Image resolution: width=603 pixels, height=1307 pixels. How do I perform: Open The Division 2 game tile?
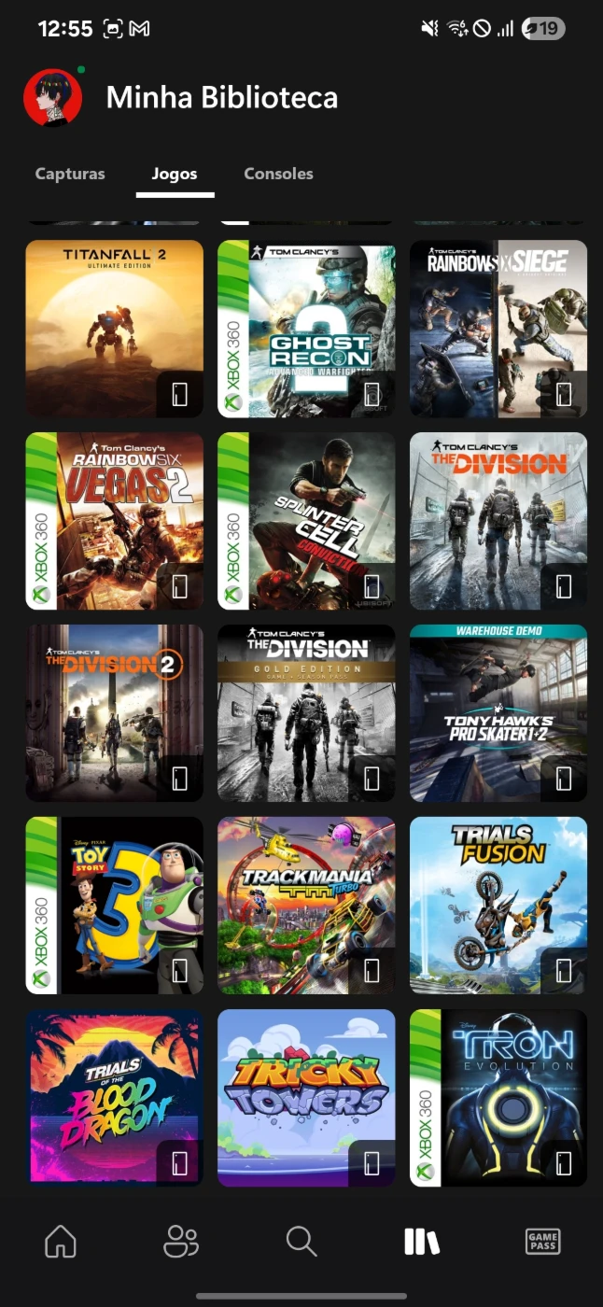click(114, 713)
